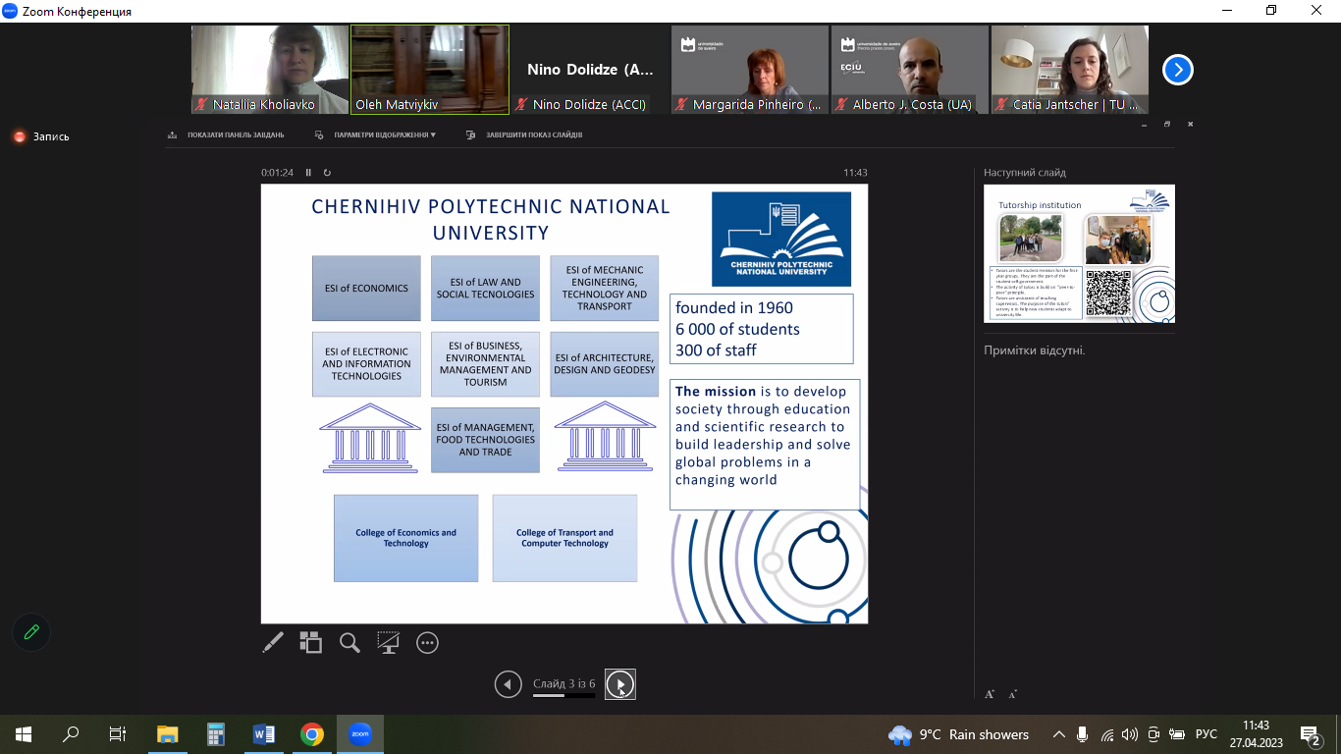Increase the notes text size
Viewport: 1341px width, 754px height.
(990, 694)
